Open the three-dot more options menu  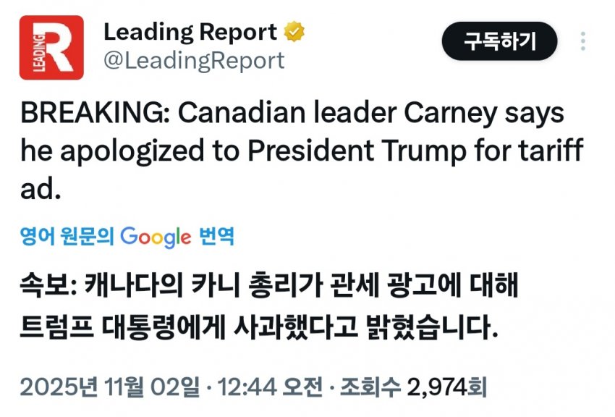coord(583,41)
